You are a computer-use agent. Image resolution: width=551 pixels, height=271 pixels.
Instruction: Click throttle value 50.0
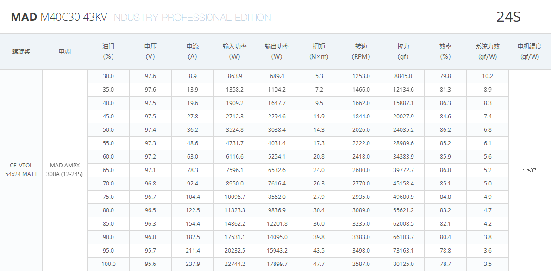click(108, 130)
